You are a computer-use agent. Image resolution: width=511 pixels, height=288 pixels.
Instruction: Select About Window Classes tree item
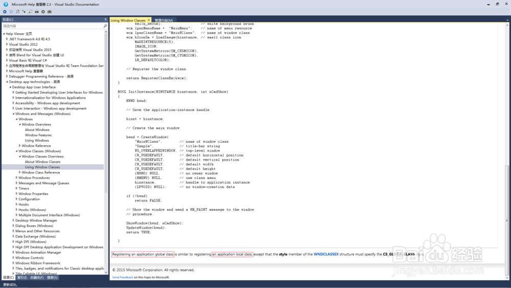(x=43, y=162)
